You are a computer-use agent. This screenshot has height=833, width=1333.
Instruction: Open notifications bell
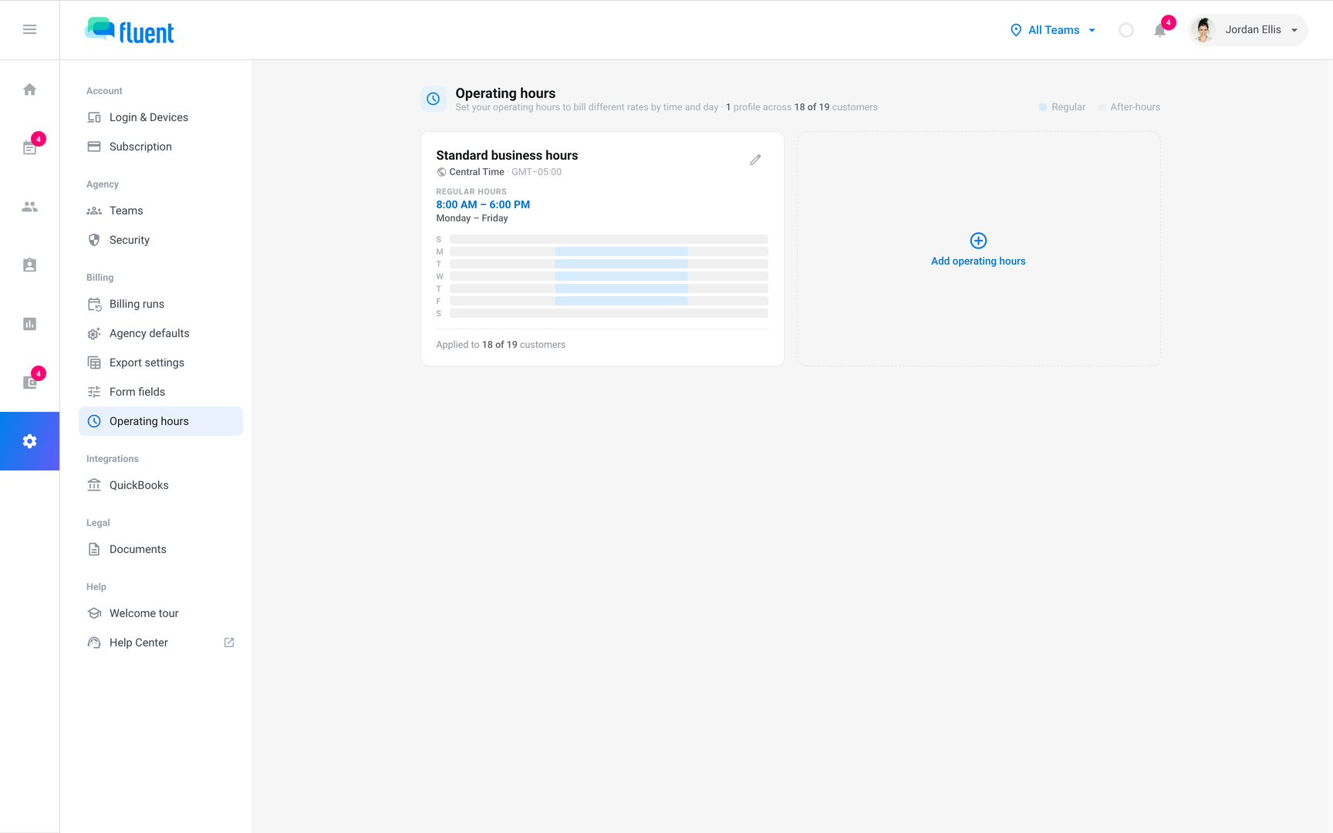(x=1159, y=30)
